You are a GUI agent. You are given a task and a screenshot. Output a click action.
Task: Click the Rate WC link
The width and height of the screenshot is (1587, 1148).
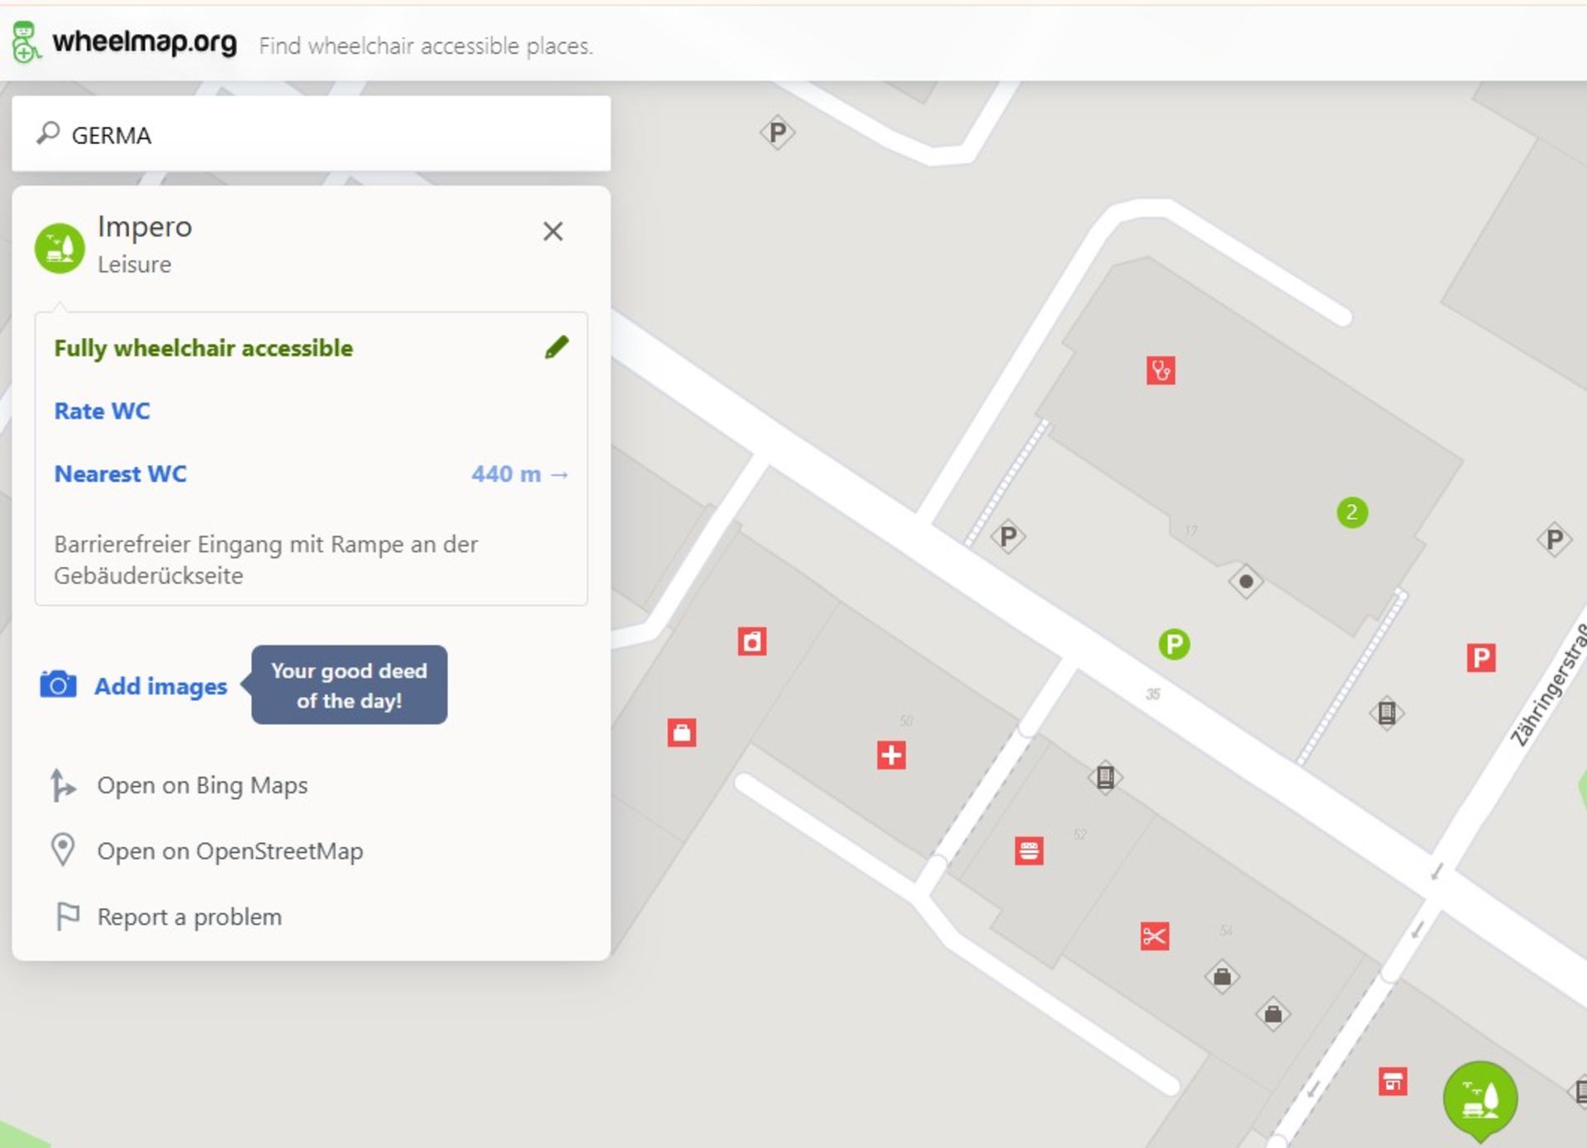(102, 411)
